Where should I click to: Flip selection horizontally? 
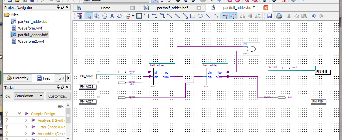tap(242, 16)
